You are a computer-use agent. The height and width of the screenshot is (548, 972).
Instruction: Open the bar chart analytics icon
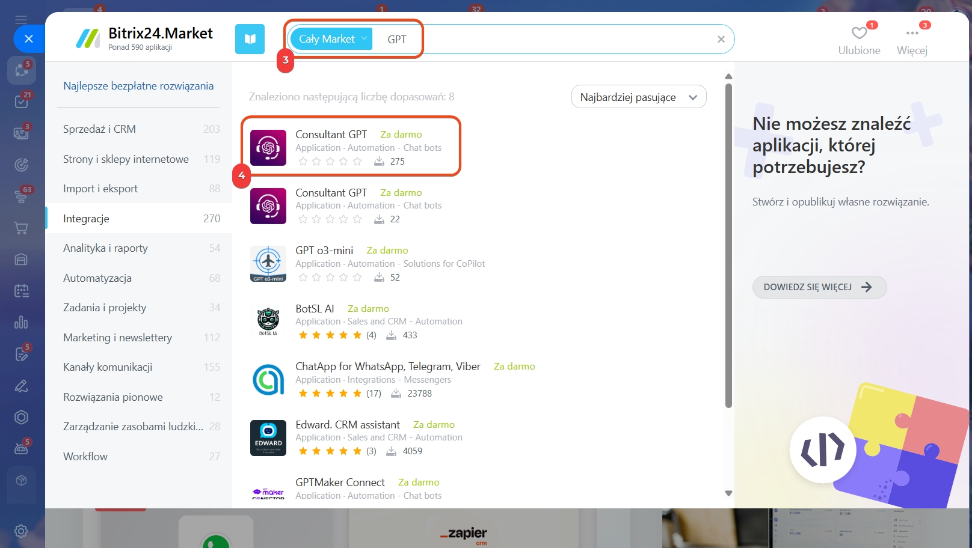(x=22, y=323)
